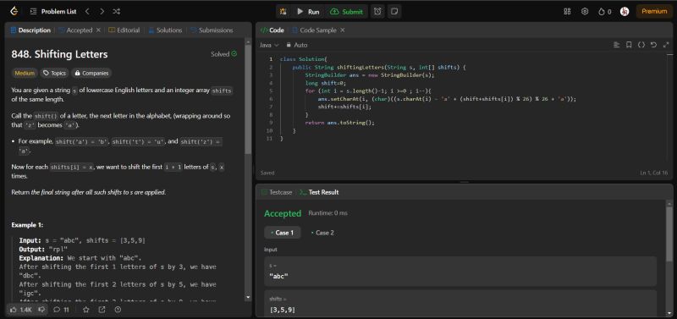Submit the solution
677x319 pixels.
coord(346,12)
